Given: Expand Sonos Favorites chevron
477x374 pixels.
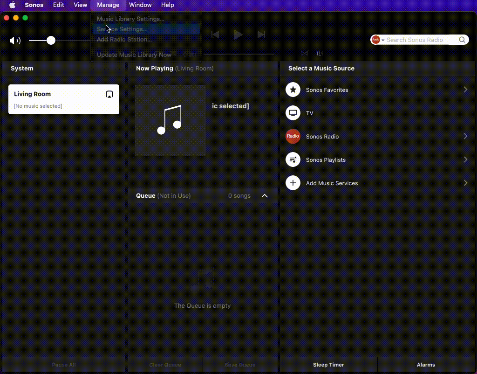Looking at the screenshot, I should point(465,90).
